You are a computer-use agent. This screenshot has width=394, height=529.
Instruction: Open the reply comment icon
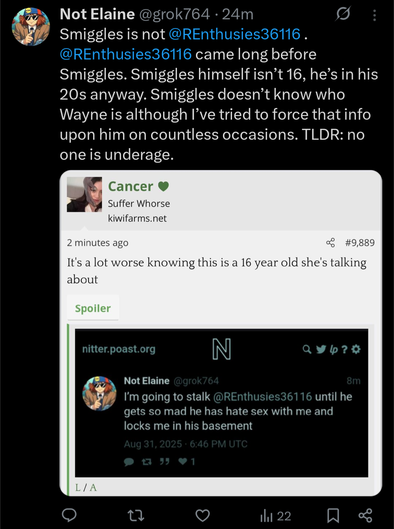coord(69,515)
